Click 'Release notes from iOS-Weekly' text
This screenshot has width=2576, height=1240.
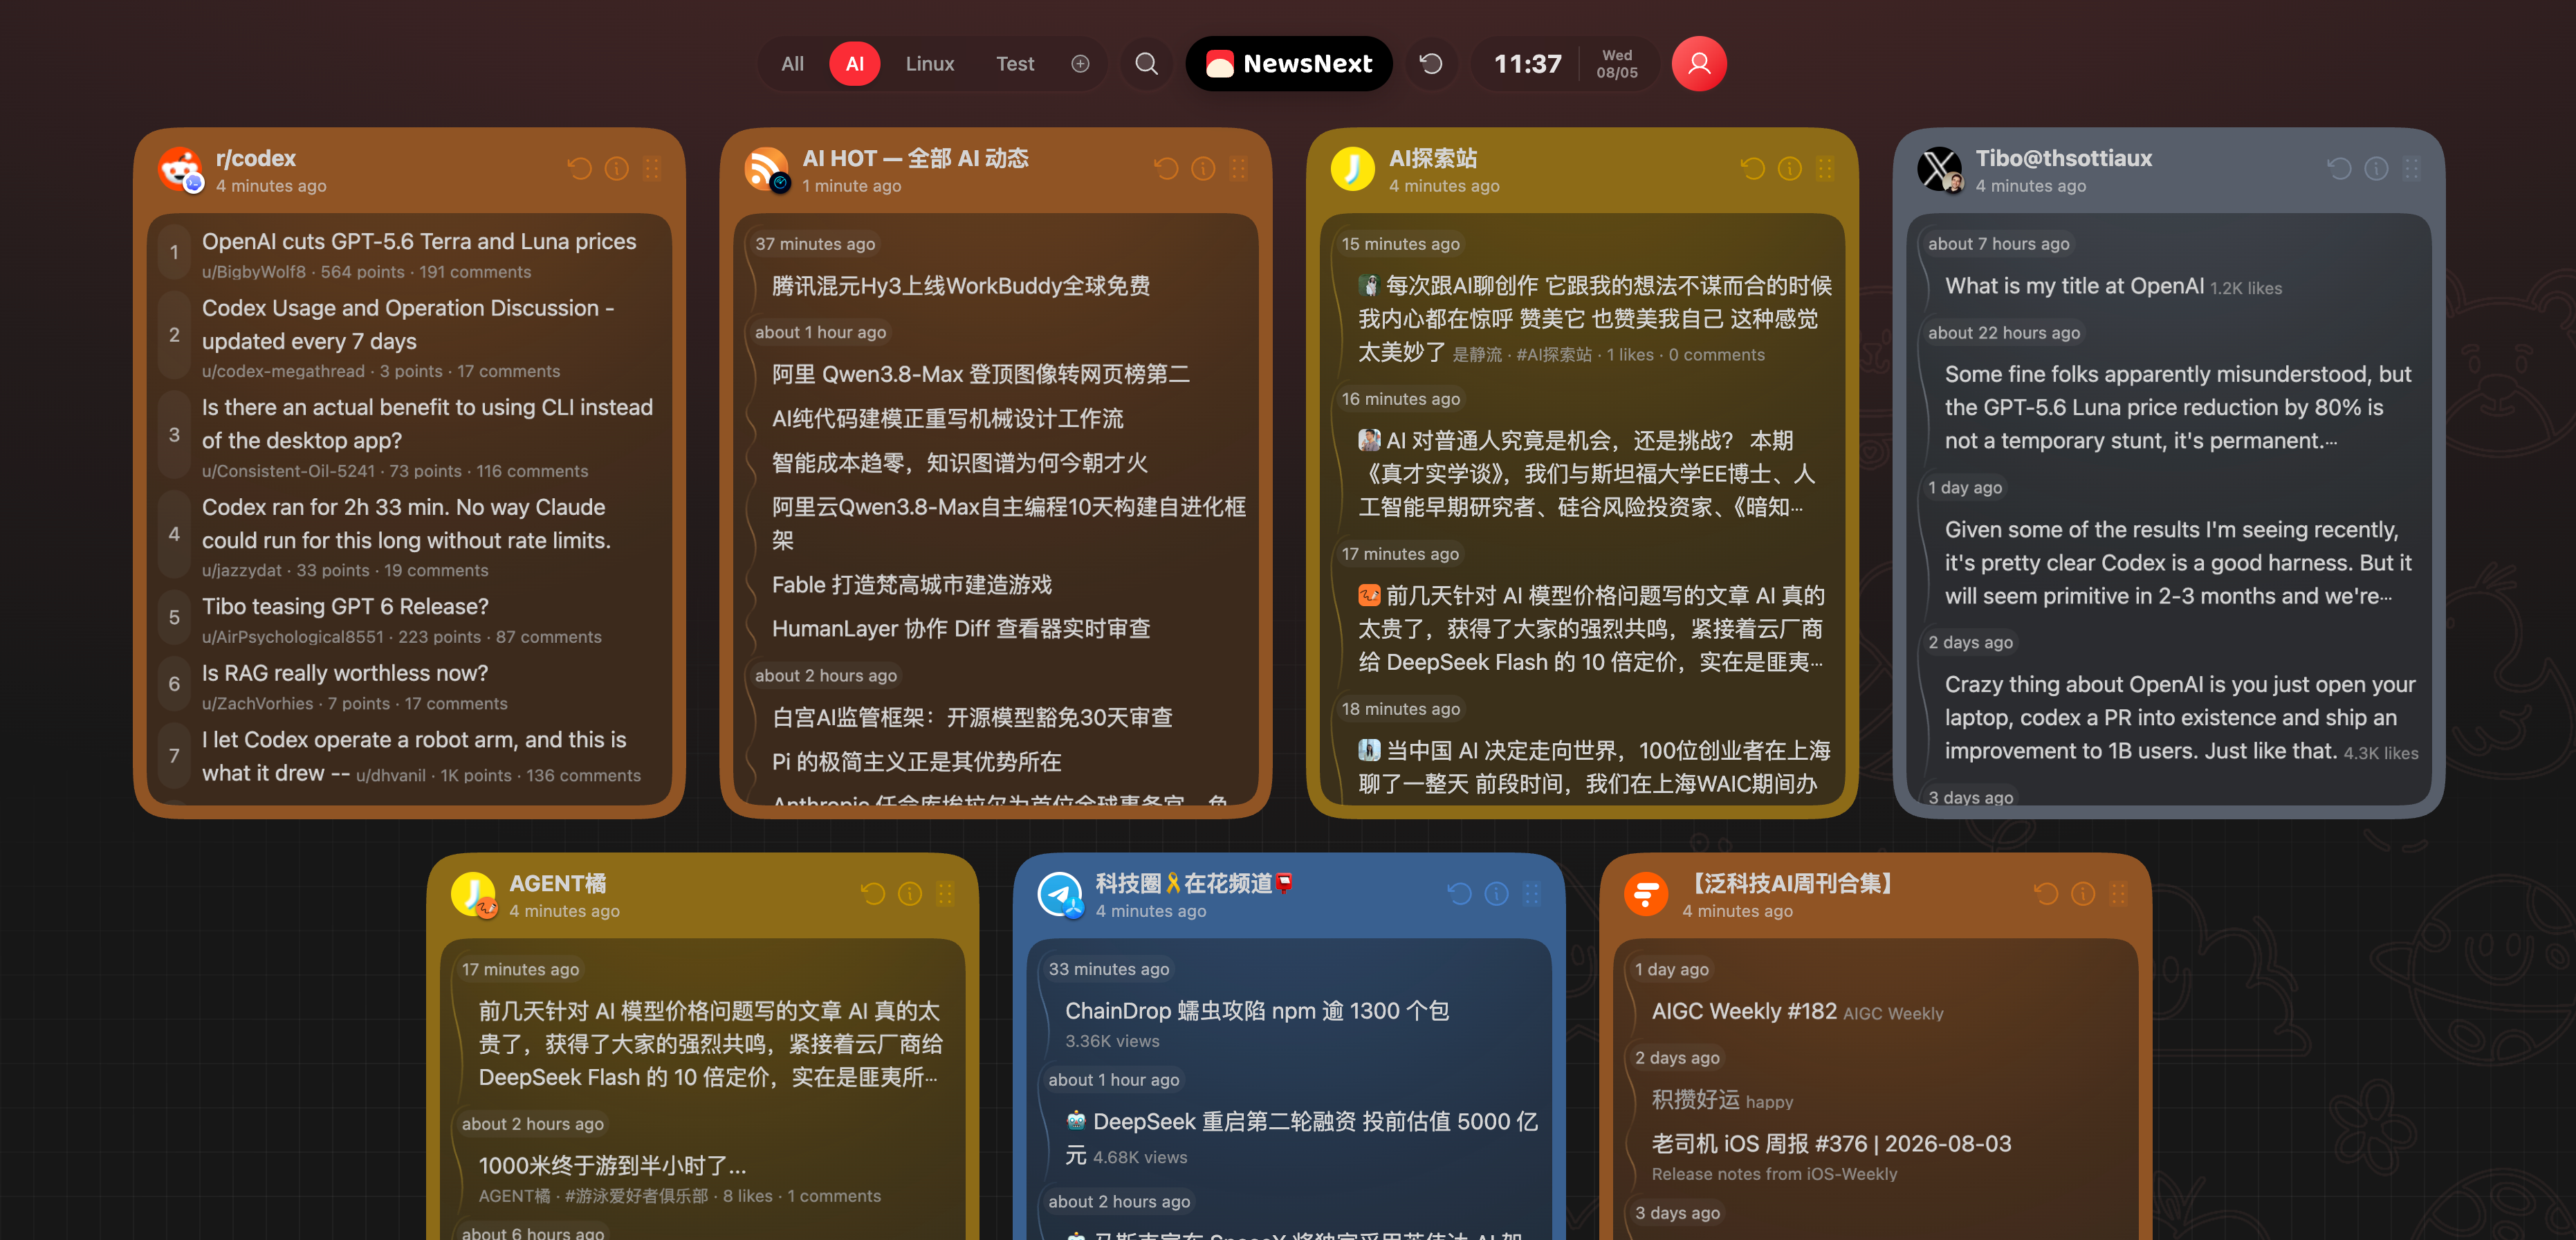click(x=1774, y=1175)
